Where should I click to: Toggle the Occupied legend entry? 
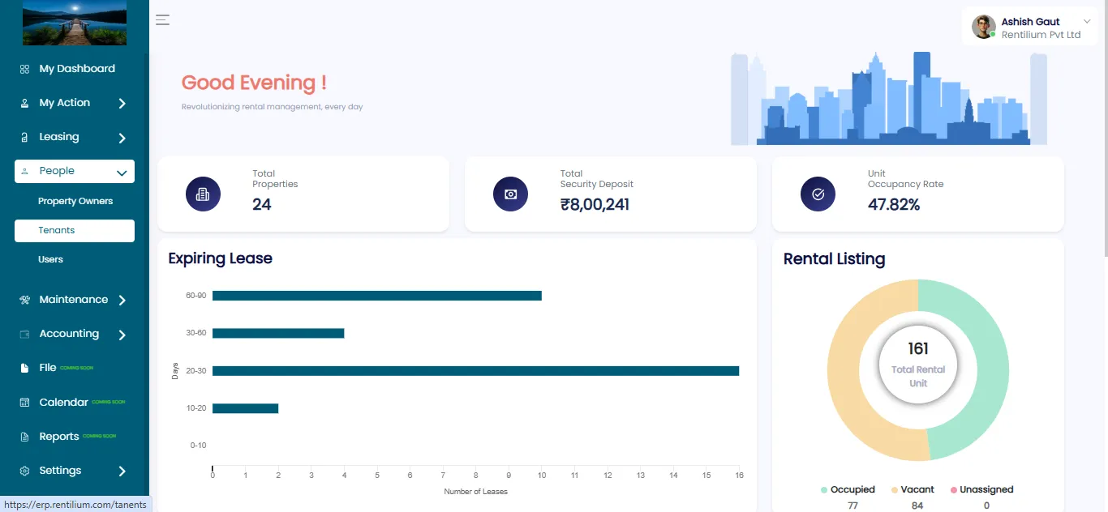pos(848,489)
